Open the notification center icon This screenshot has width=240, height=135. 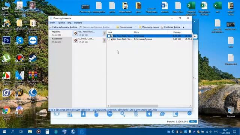point(234,132)
